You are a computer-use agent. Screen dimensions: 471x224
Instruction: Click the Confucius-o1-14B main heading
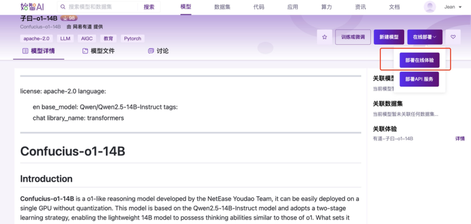[x=73, y=151]
